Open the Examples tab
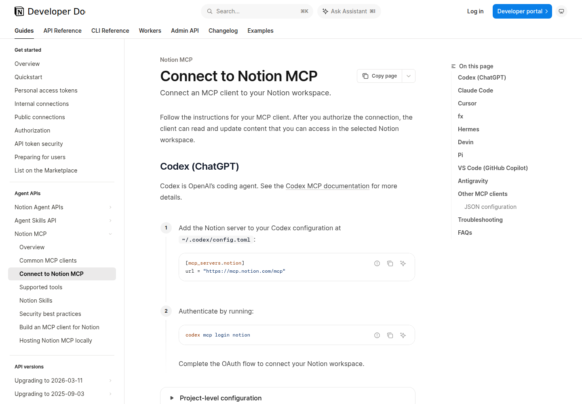 (260, 31)
